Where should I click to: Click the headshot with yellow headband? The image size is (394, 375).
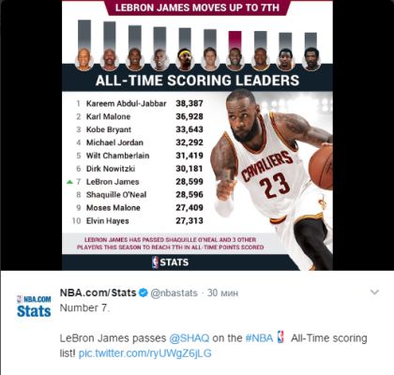[x=185, y=59]
